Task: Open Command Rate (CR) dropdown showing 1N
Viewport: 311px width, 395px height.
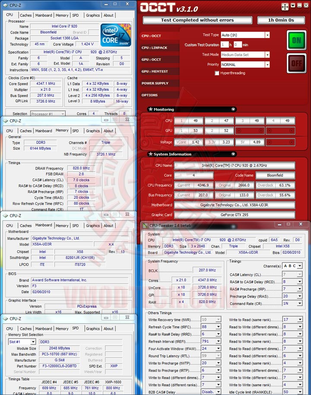Action: coord(300,303)
